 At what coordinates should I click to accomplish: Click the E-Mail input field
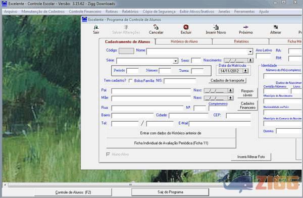coord(220,124)
